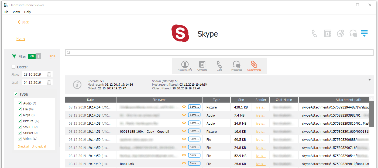The image size is (378, 168).
Task: Uncheck the Audio type checkbox
Action: click(x=20, y=103)
